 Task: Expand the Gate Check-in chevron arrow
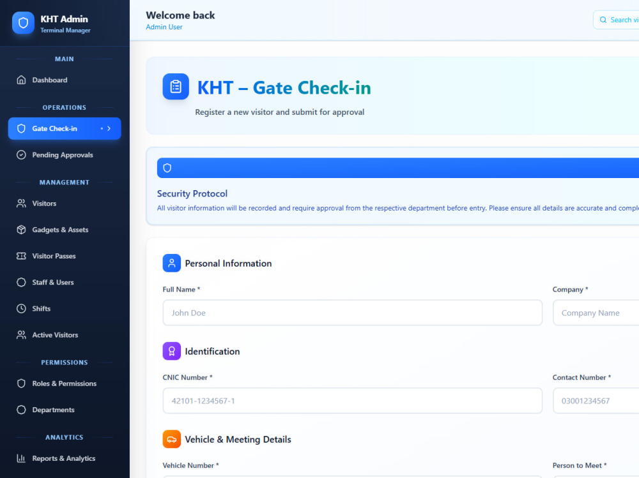coord(109,129)
